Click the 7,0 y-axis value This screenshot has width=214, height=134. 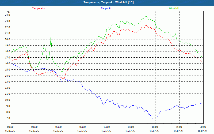[x=8, y=118]
